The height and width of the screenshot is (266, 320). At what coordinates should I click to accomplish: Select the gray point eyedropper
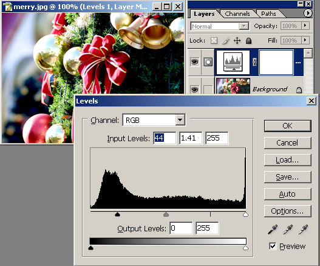coord(288,229)
